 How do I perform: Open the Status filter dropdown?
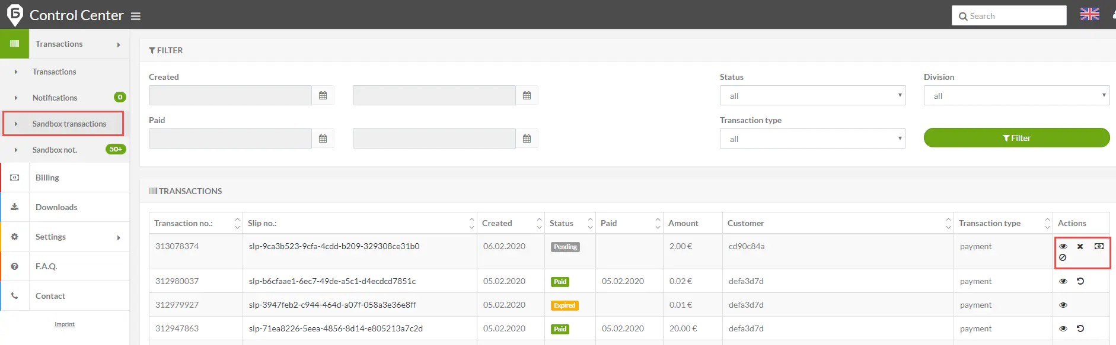(x=812, y=96)
